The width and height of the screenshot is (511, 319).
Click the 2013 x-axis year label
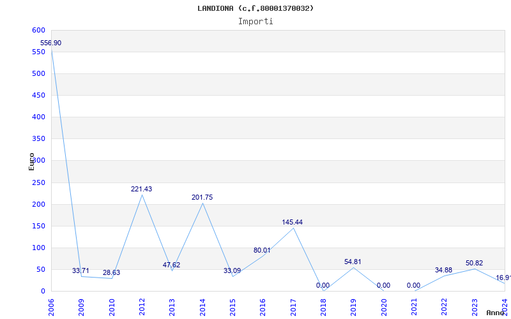pos(172,308)
